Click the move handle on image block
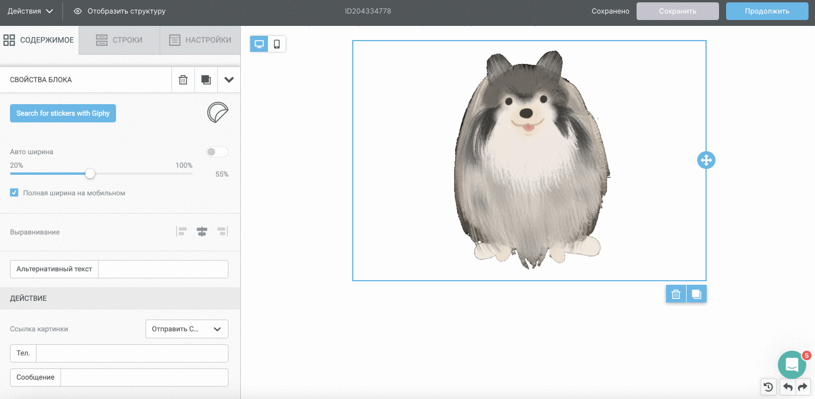This screenshot has width=815, height=399. (x=706, y=160)
